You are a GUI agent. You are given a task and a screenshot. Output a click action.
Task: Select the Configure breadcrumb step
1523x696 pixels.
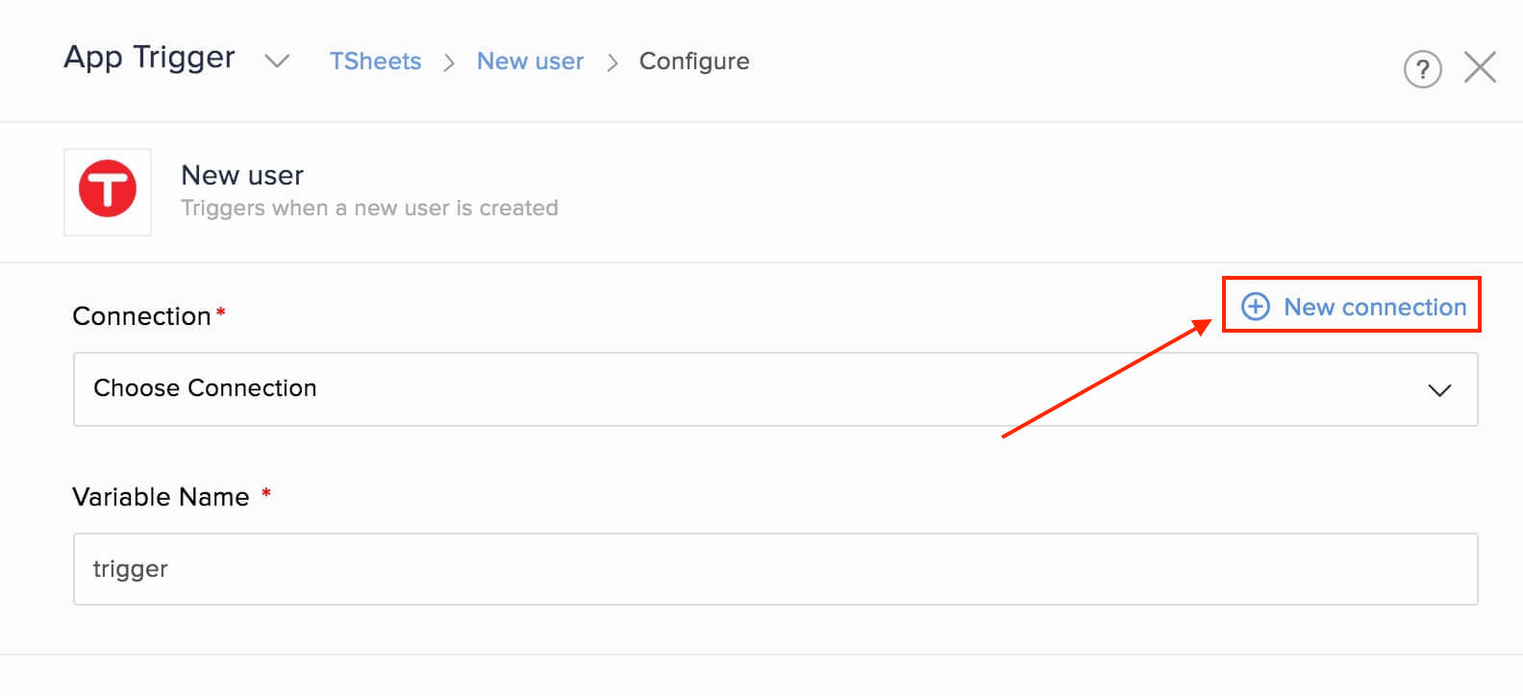point(694,62)
